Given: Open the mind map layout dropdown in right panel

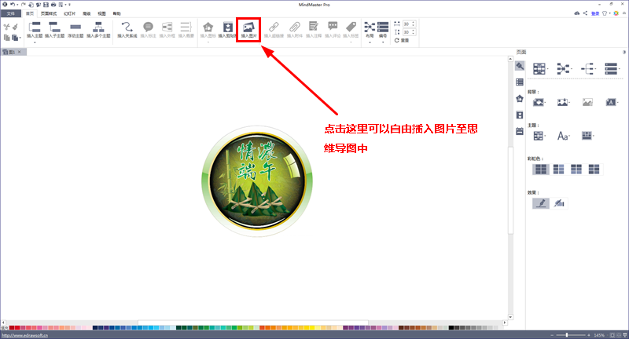Looking at the screenshot, I should coord(565,69).
